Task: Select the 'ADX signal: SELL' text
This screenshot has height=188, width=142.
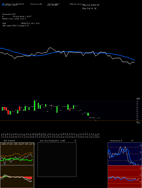Action: [10, 26]
